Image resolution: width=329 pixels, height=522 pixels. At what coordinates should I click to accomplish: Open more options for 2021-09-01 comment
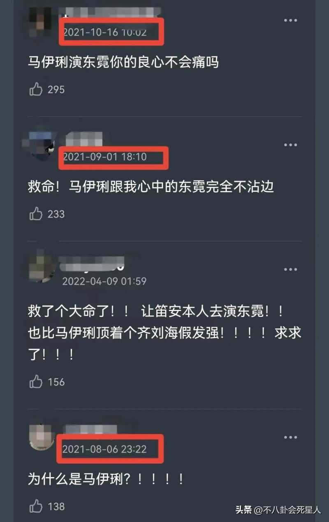point(290,145)
